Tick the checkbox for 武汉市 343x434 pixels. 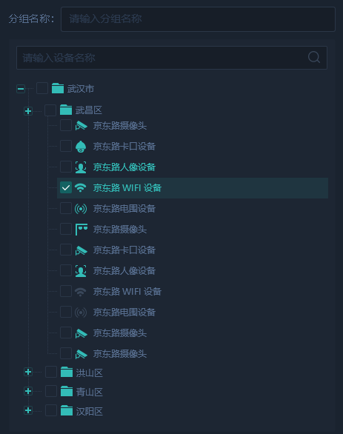(42, 88)
